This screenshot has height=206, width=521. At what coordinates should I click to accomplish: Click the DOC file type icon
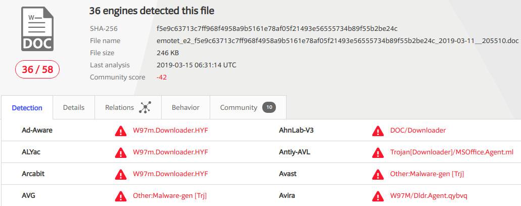[37, 29]
